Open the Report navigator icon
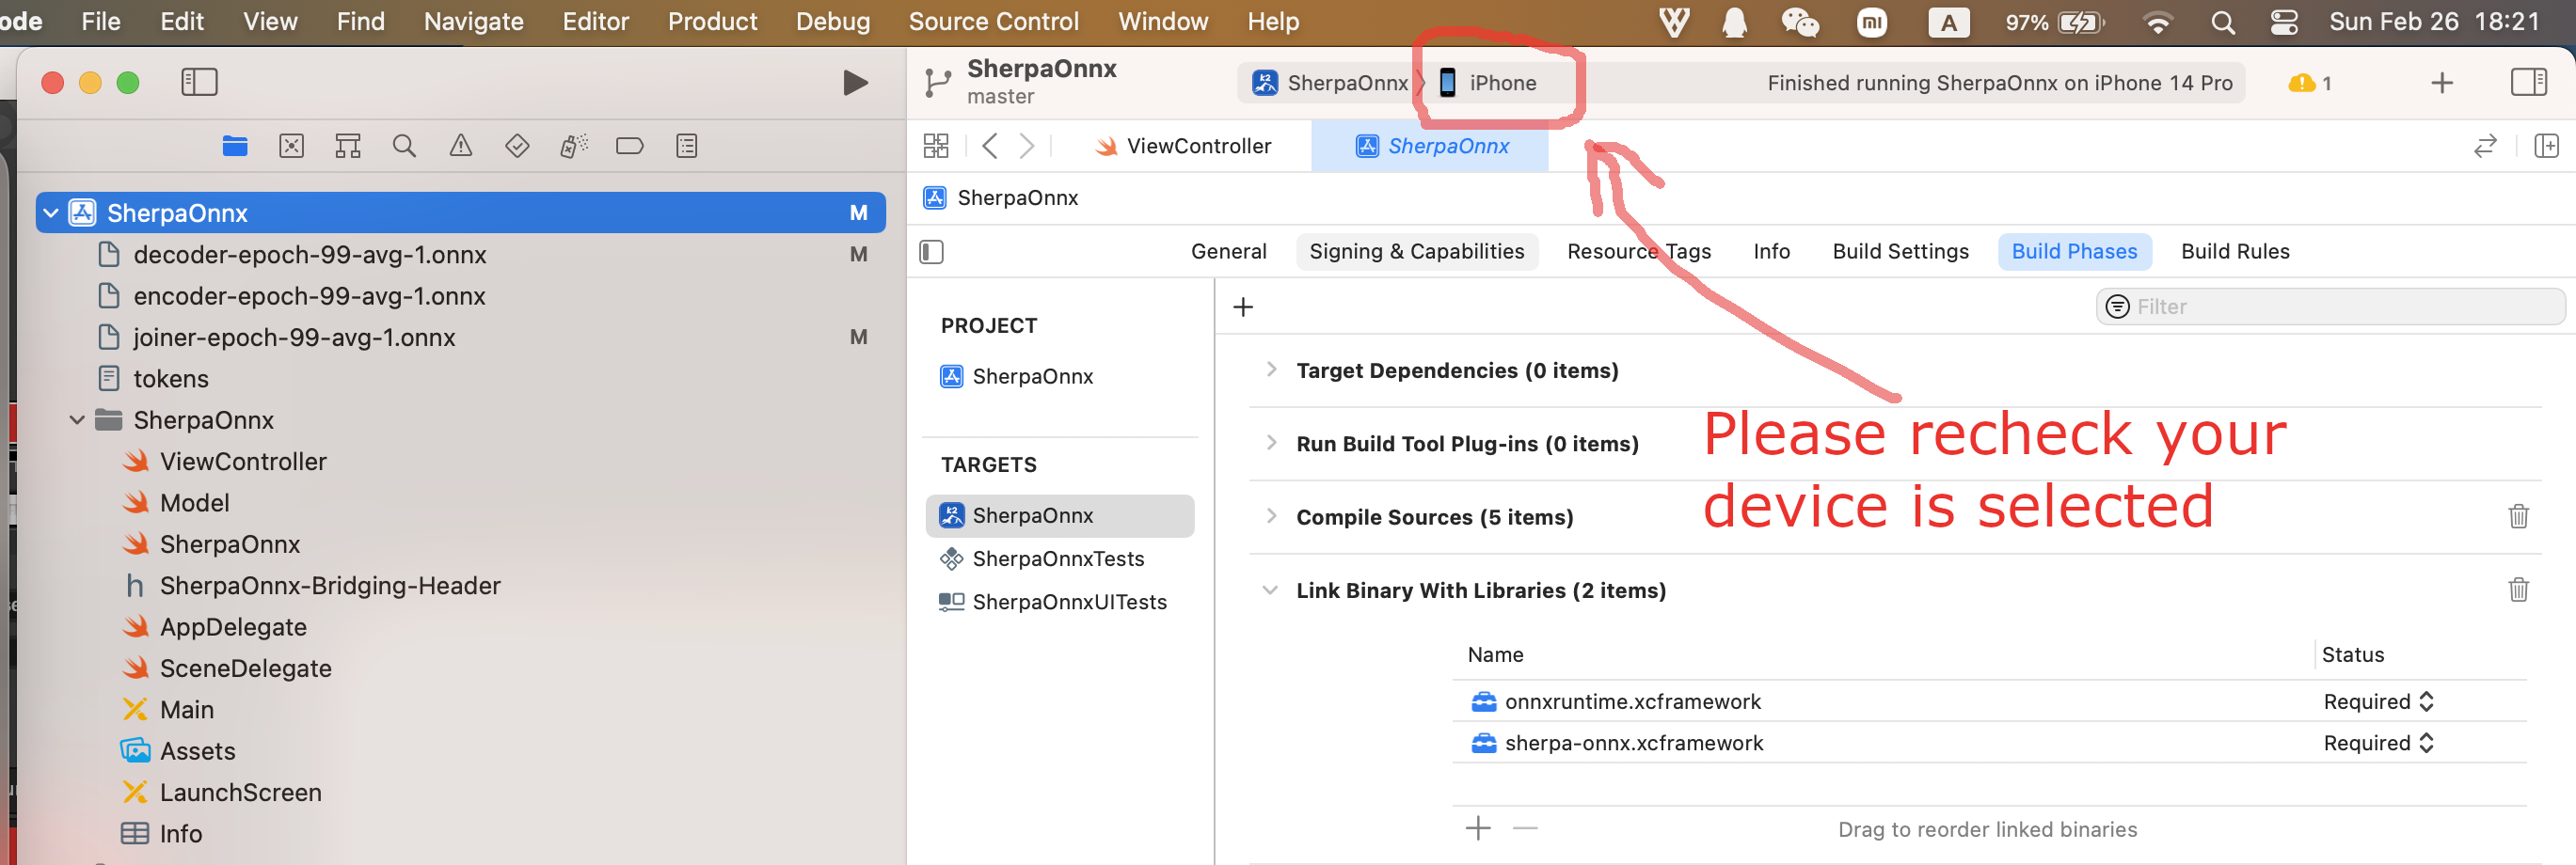Viewport: 2576px width, 865px height. [x=687, y=147]
